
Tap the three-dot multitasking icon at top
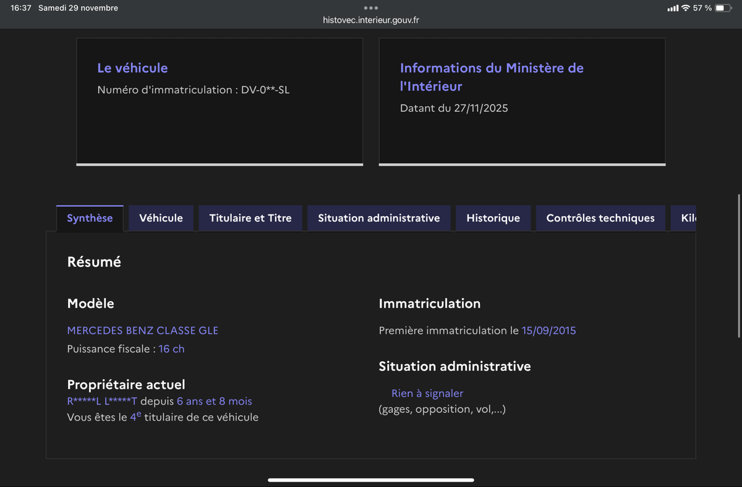371,8
